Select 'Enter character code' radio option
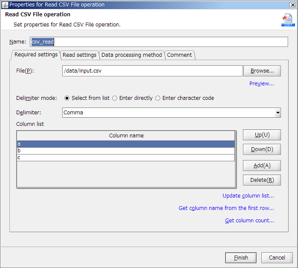This screenshot has width=298, height=268. 158,98
